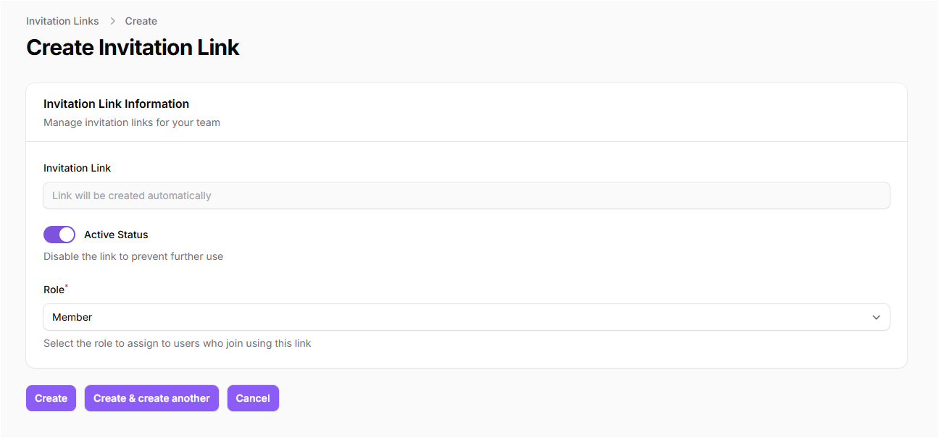The height and width of the screenshot is (438, 939).
Task: Click the red required asterisk beside Role
Action: point(67,287)
